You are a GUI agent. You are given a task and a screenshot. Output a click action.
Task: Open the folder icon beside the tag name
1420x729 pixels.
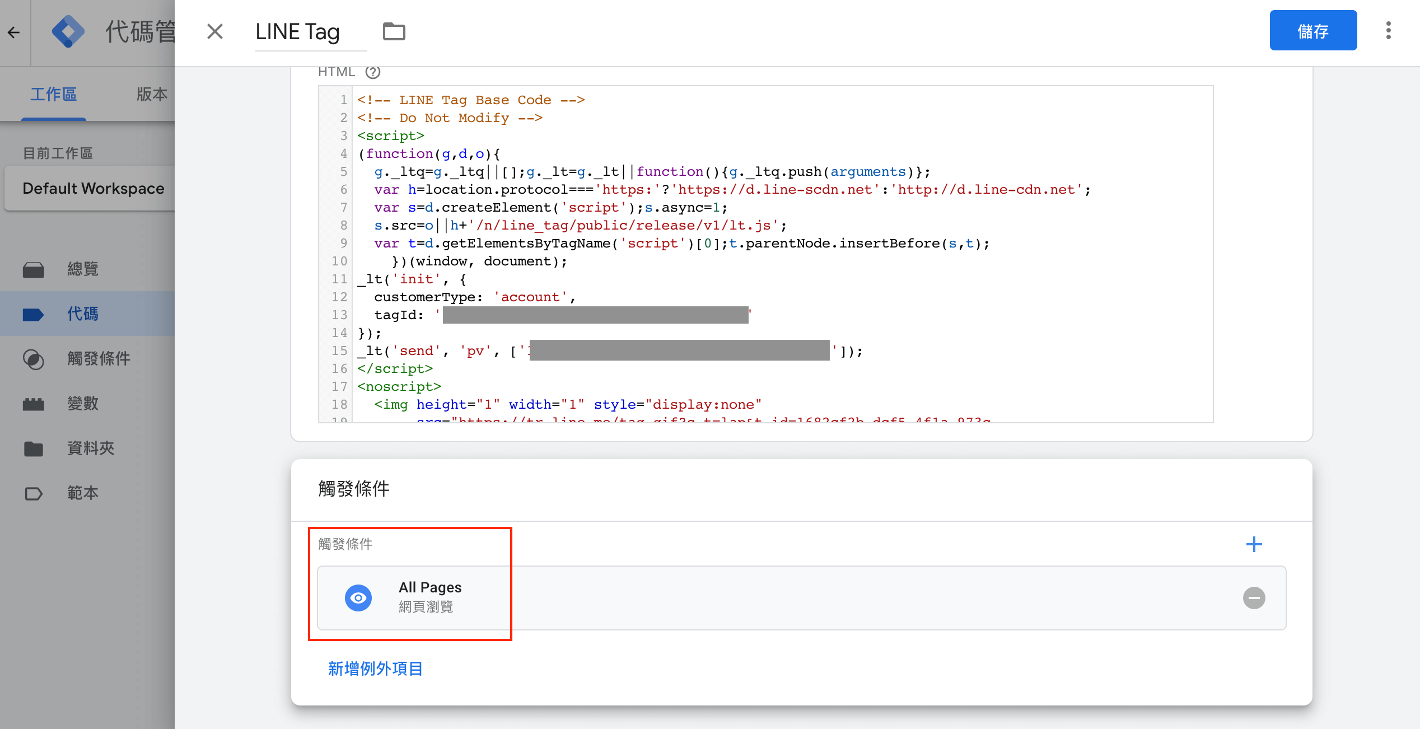coord(394,32)
